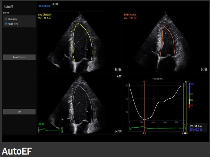This screenshot has height=157, width=210.
Task: Click the green 60% segment of EF scale
Action: (189, 96)
